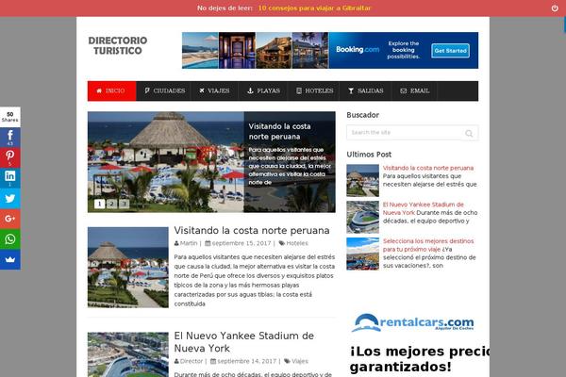
Task: Click Get Started in Booking.com banner
Action: click(451, 51)
